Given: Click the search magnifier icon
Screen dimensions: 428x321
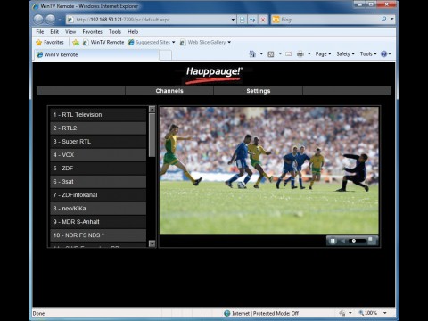Looking at the screenshot, I should (x=383, y=19).
